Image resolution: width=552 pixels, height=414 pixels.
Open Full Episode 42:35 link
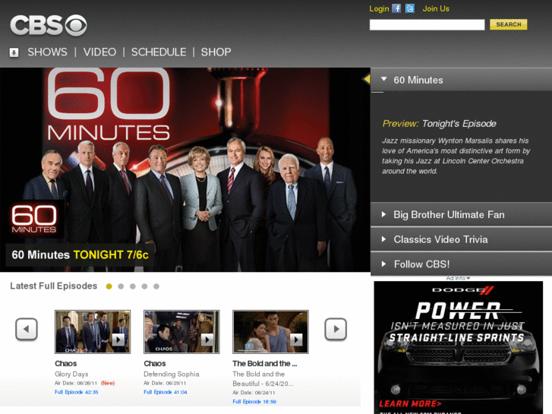[x=77, y=392]
